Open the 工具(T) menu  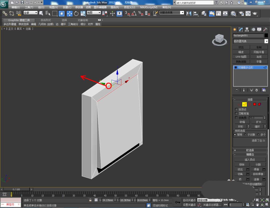click(x=29, y=7)
